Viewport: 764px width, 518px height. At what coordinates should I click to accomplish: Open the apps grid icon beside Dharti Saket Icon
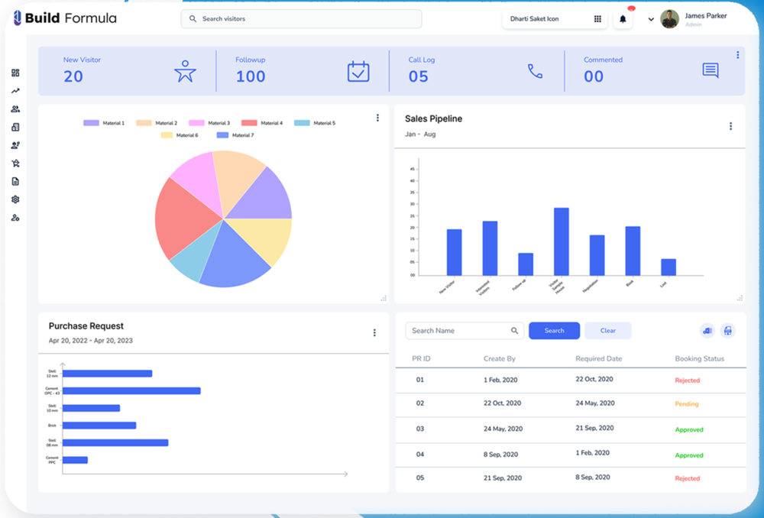[597, 19]
